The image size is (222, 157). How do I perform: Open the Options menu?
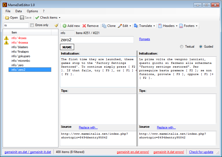tap(32, 11)
